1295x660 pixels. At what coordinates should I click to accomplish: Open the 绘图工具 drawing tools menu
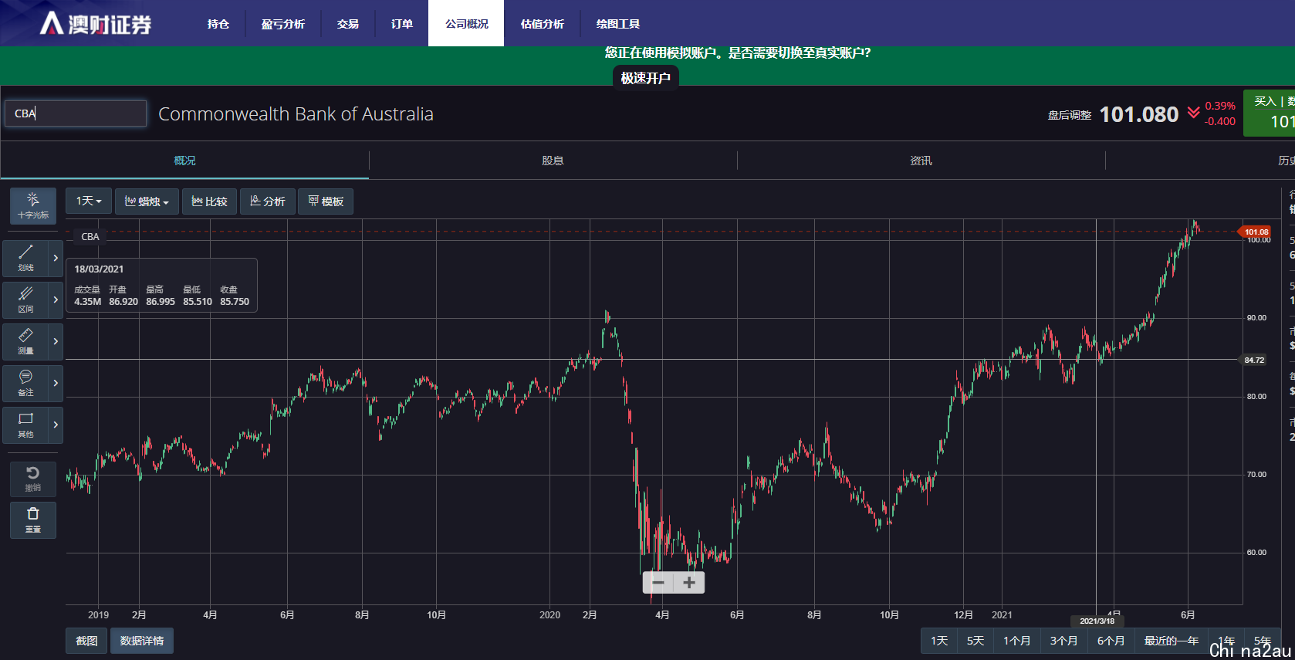click(618, 24)
